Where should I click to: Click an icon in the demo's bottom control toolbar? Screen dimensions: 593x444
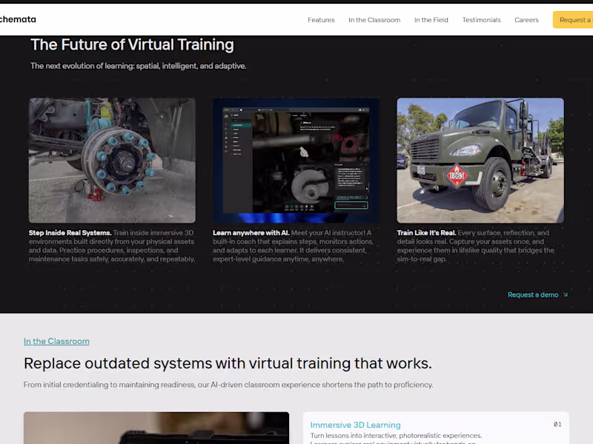[x=296, y=206]
